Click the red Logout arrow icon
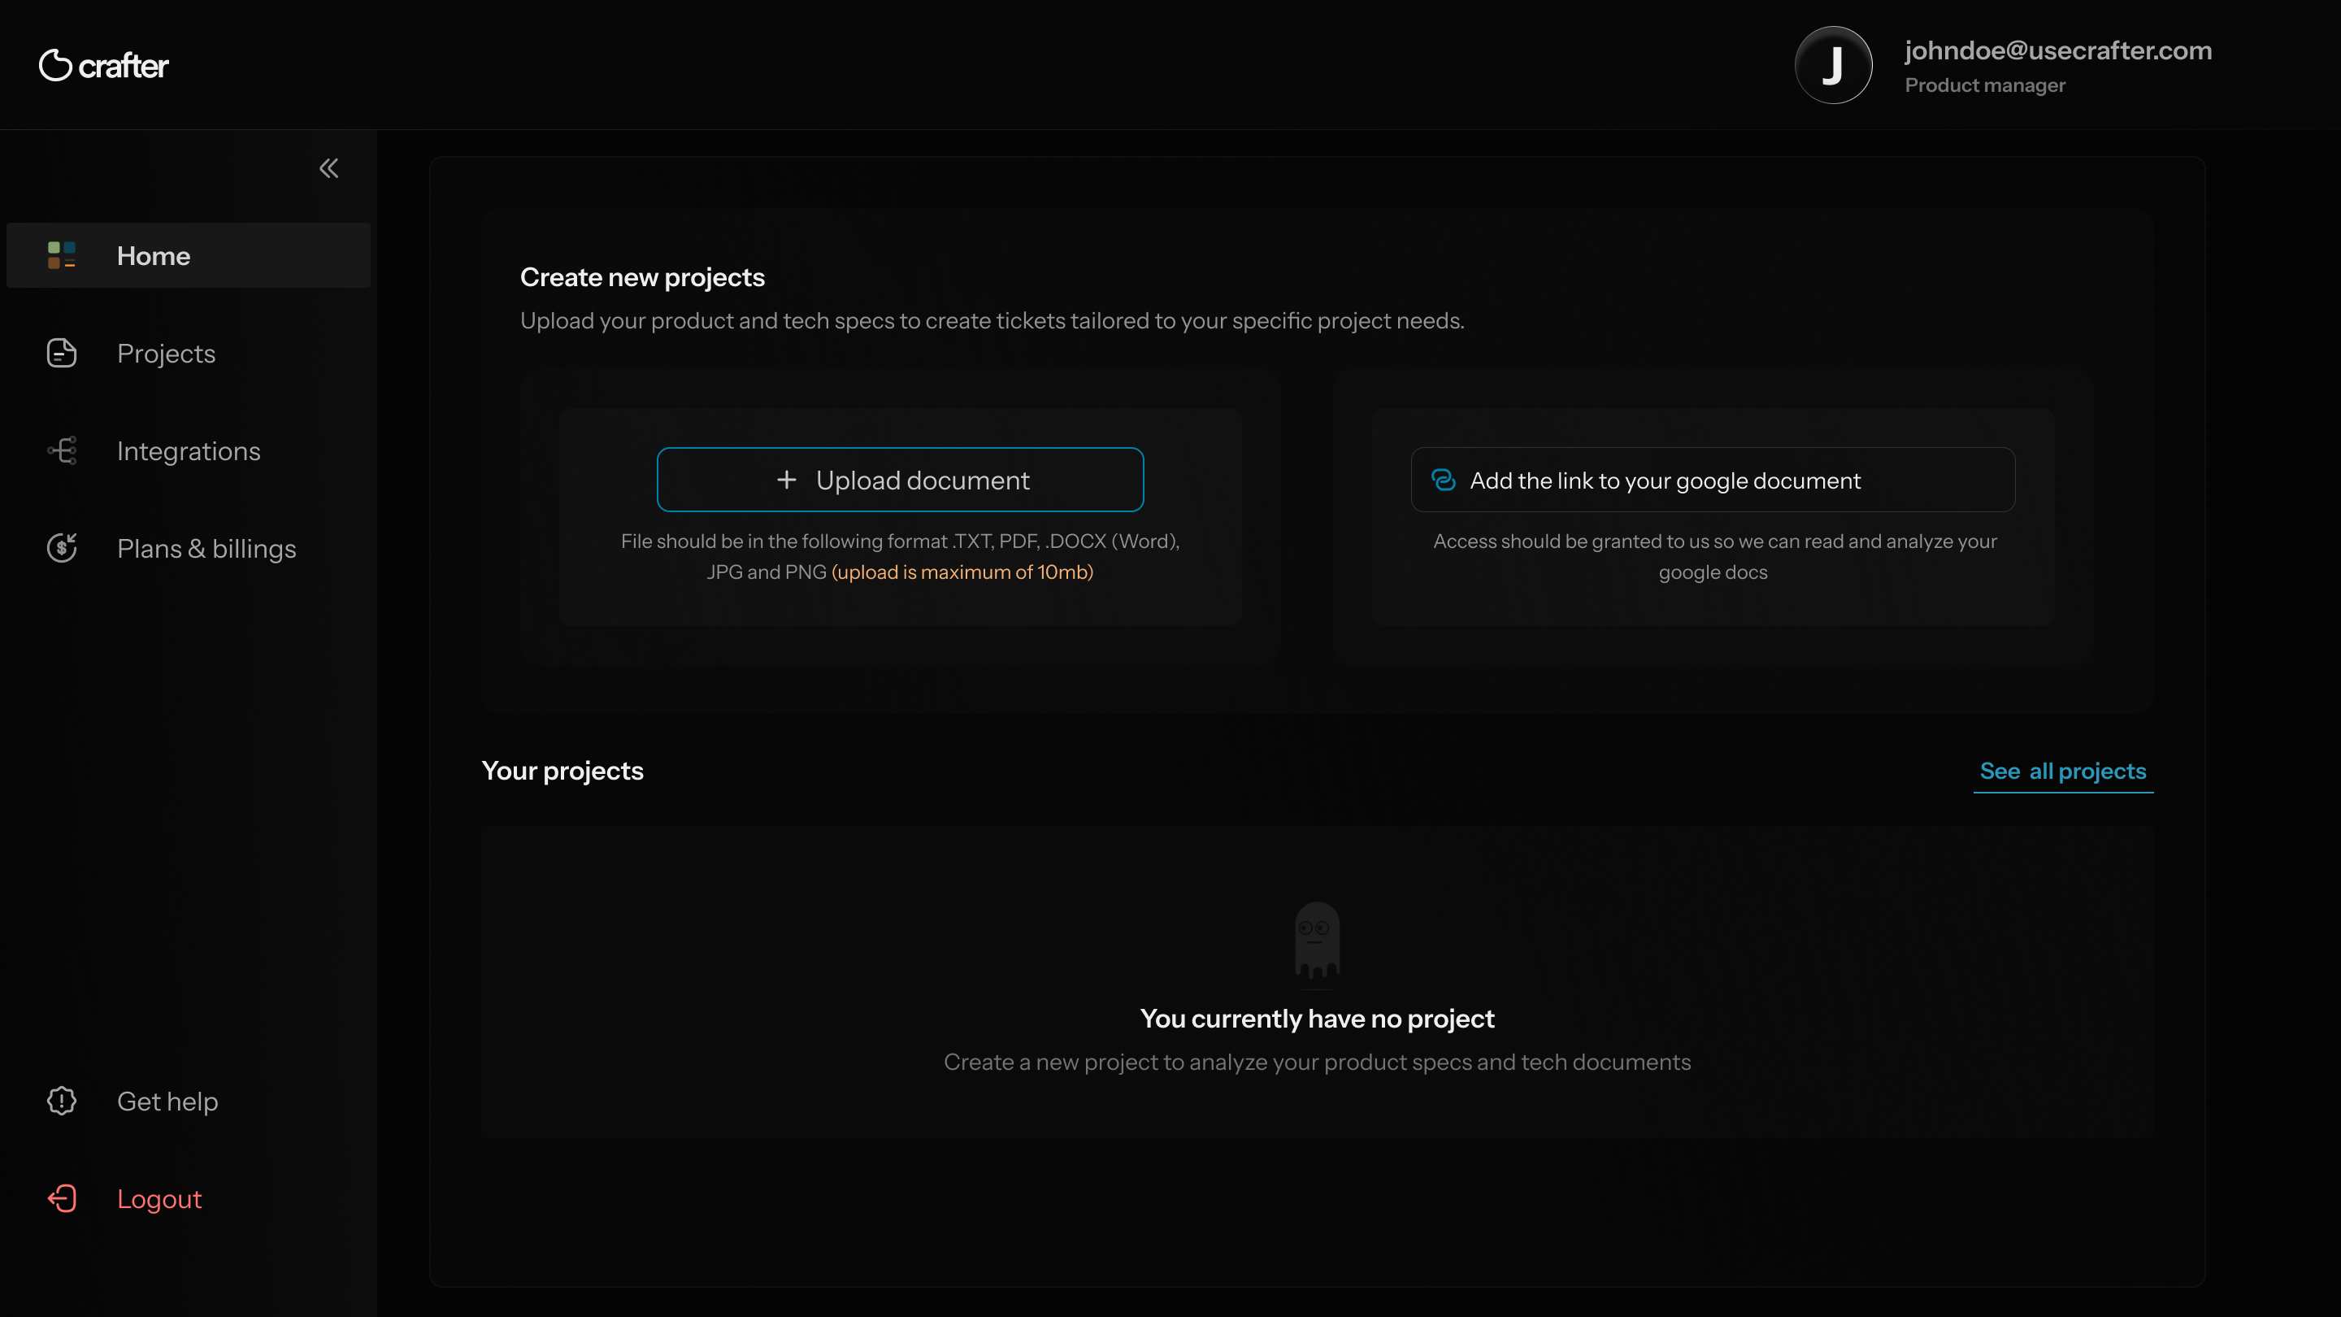 [x=62, y=1198]
